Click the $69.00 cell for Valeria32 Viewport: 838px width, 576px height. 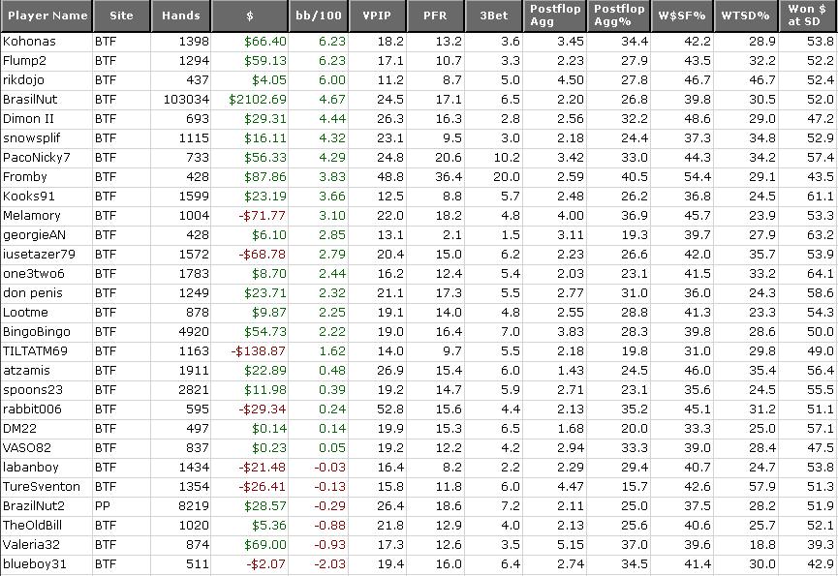pyautogui.click(x=265, y=544)
